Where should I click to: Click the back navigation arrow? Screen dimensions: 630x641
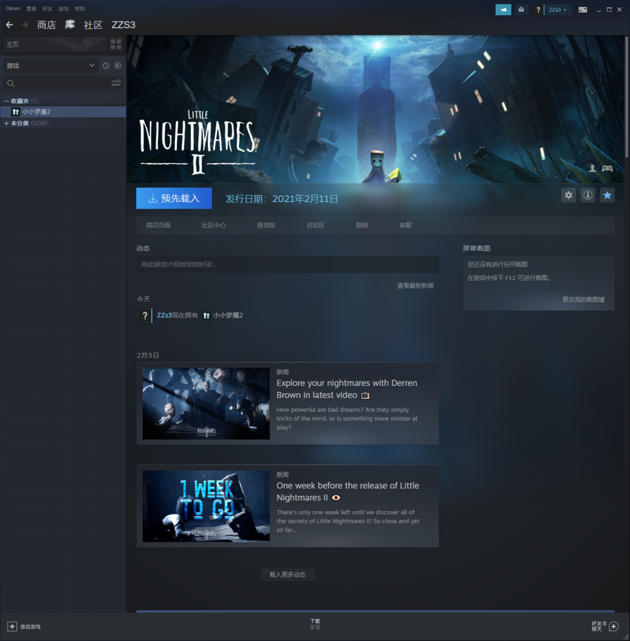tap(9, 25)
